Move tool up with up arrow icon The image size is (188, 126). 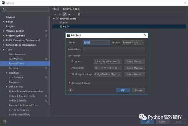[x=69, y=14]
